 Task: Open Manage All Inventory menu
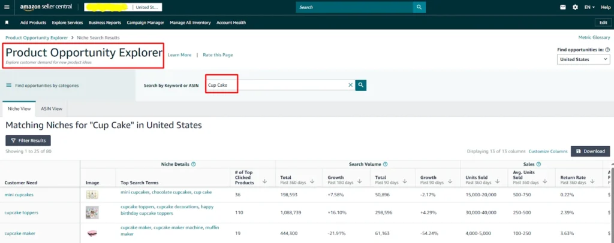pyautogui.click(x=190, y=23)
